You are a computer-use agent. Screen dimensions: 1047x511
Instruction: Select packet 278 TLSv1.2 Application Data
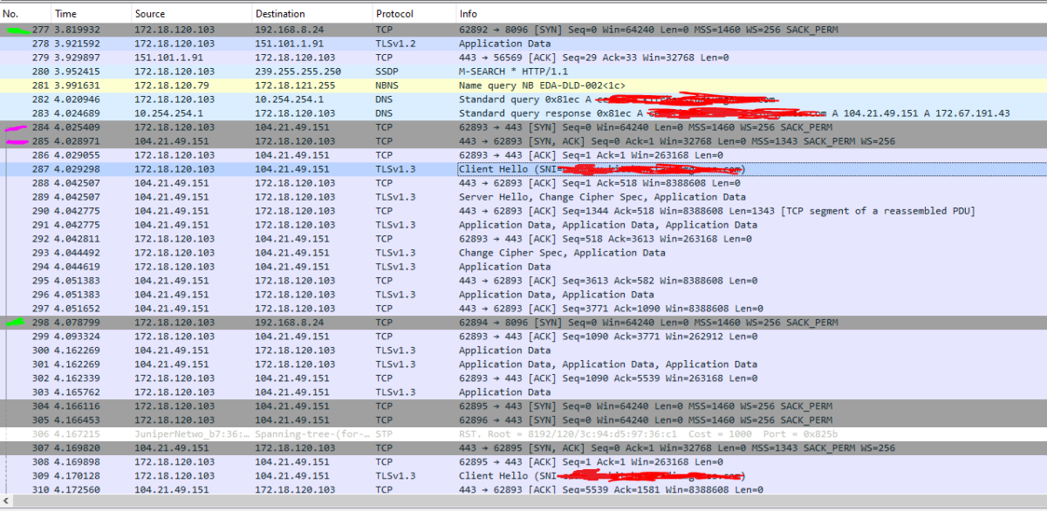tap(523, 44)
